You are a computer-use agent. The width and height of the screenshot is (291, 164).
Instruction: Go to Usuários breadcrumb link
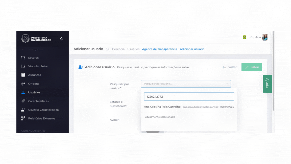pyautogui.click(x=133, y=49)
